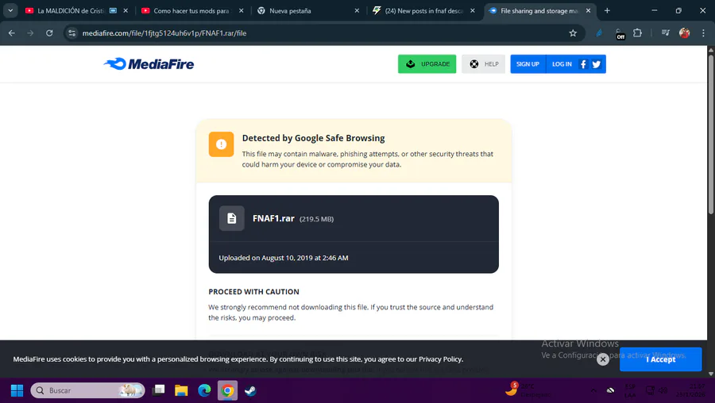Image resolution: width=715 pixels, height=403 pixels.
Task: Click the 219.5 MB file size text
Action: [x=316, y=219]
